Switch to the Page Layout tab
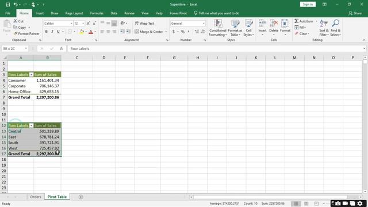Screen dimensions: 368x207 pos(74,13)
